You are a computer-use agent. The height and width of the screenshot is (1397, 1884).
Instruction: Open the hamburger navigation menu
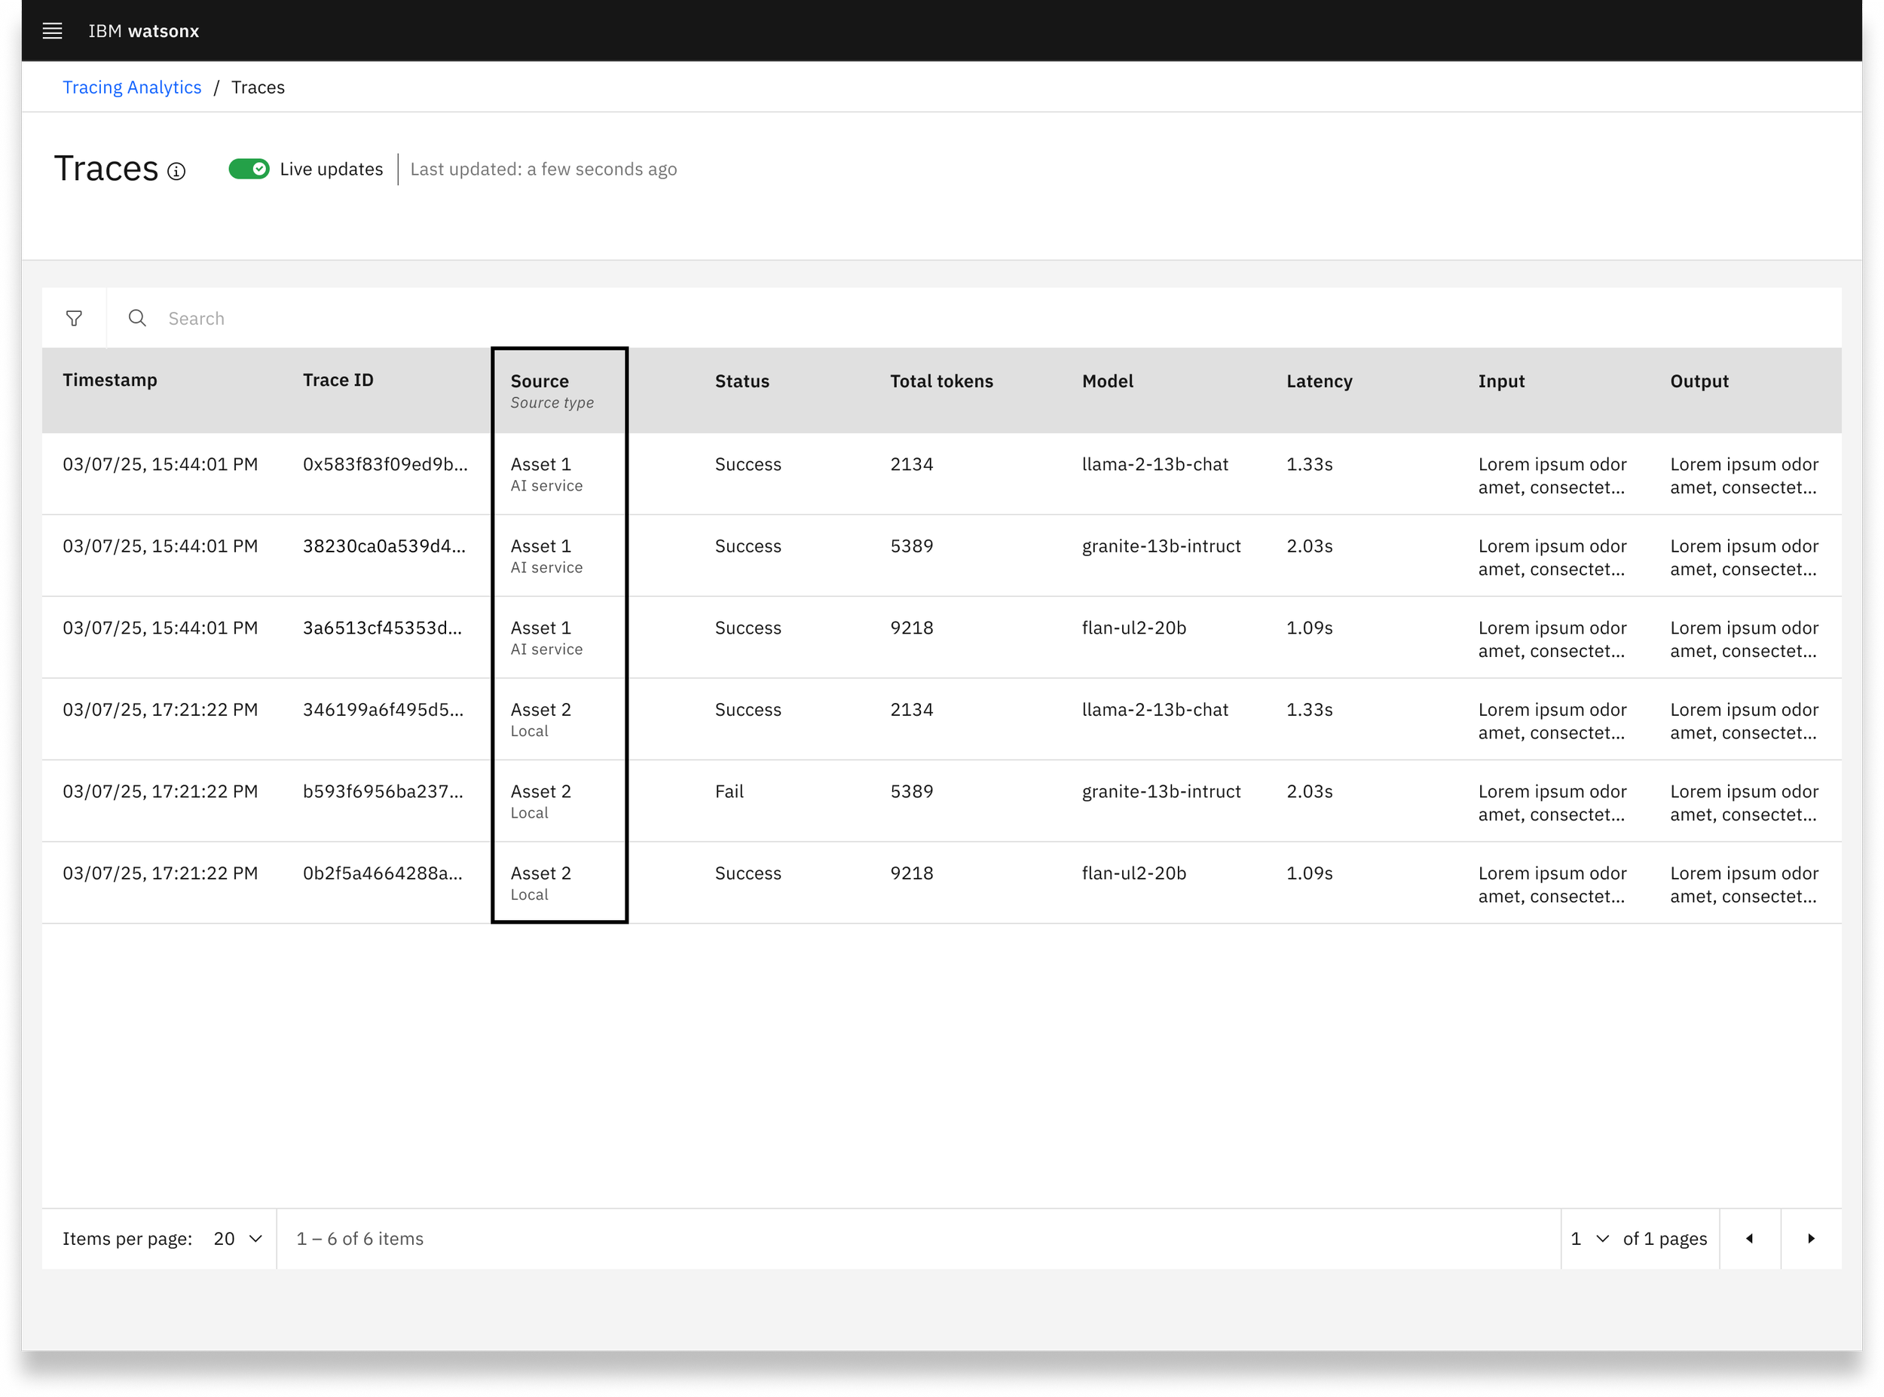point(53,32)
